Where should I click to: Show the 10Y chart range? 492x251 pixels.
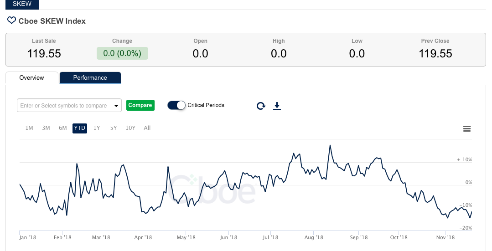coord(130,128)
